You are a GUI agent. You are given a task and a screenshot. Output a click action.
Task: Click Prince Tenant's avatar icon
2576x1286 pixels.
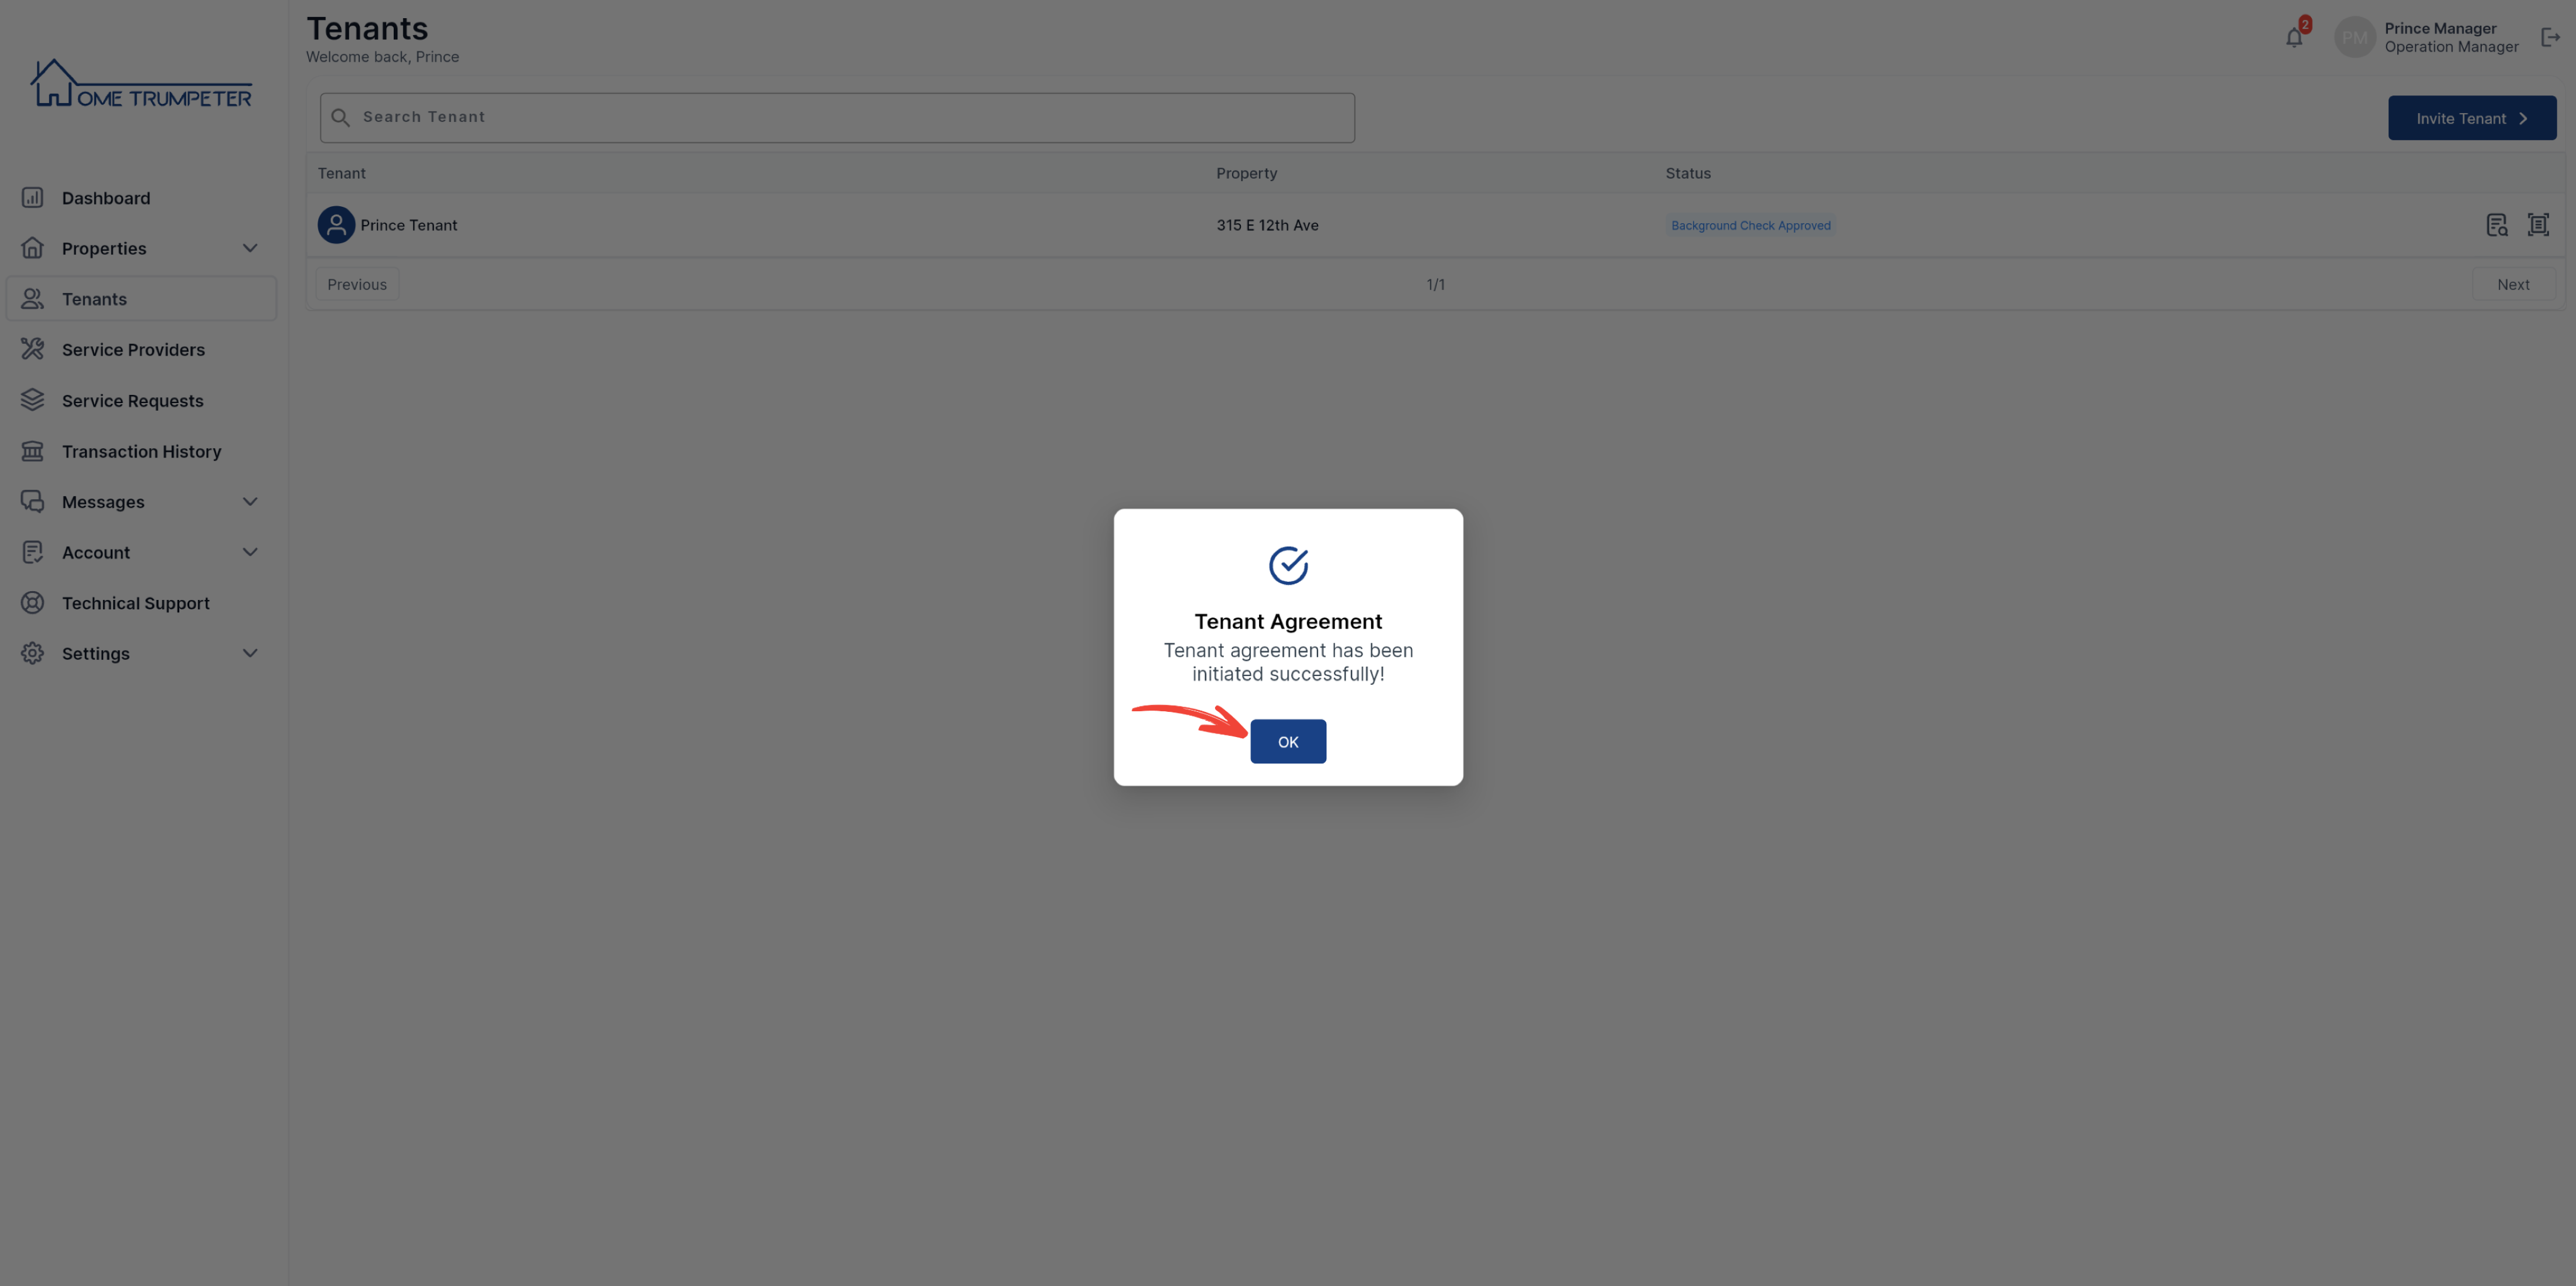336,224
